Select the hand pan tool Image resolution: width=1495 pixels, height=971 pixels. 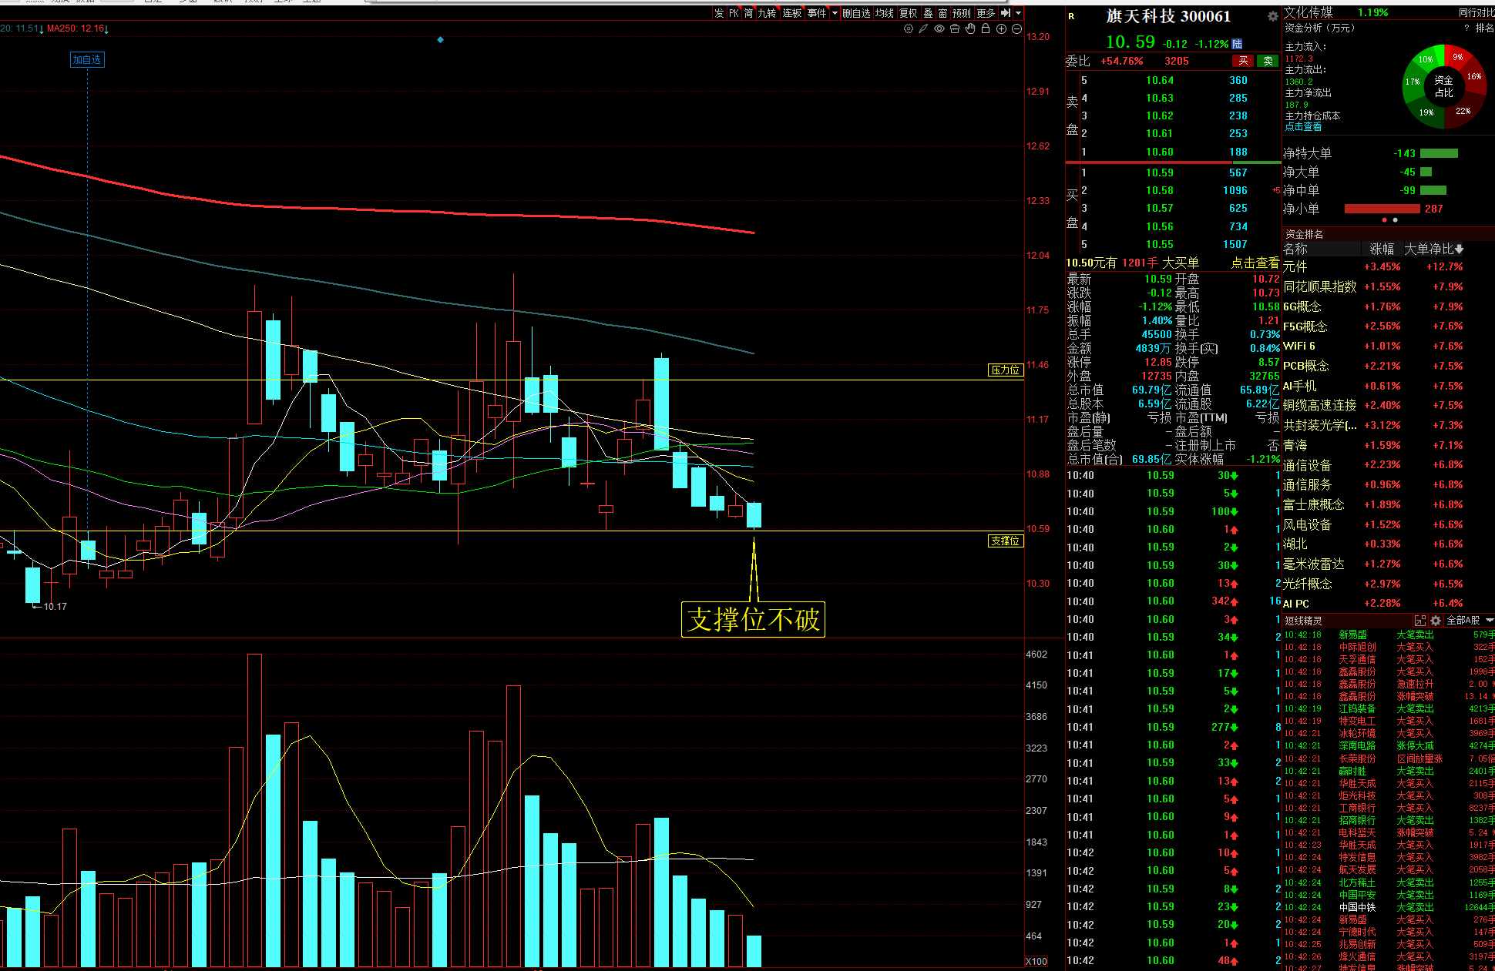(970, 28)
